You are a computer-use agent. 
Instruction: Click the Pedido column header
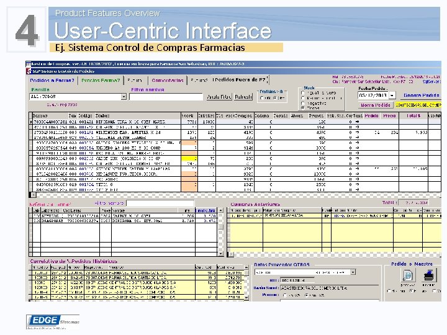click(371, 115)
